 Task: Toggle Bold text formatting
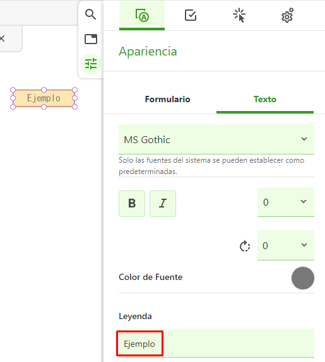point(132,204)
